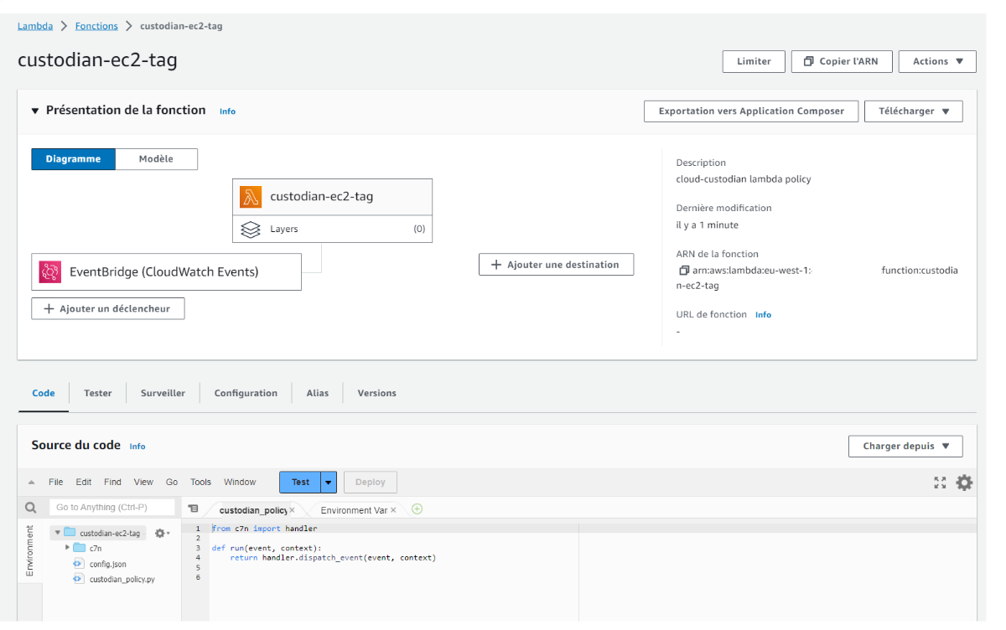Viewport: 1006px width, 630px height.
Task: Toggle fullscreen mode in code editor
Action: 940,483
